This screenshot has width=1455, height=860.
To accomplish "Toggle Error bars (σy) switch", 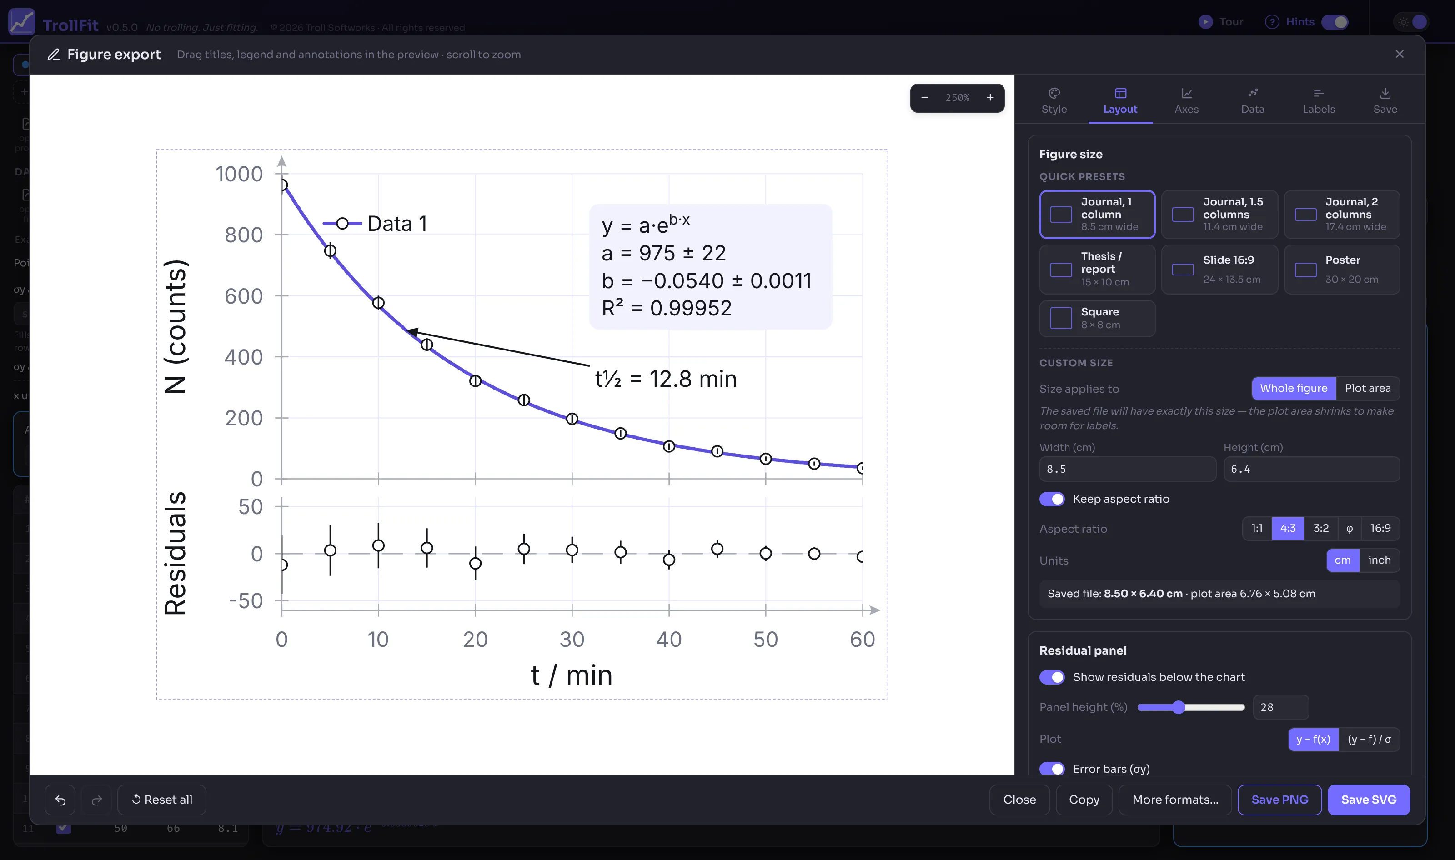I will point(1052,769).
